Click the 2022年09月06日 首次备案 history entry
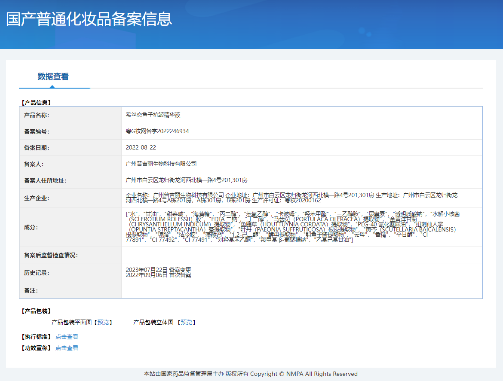 pos(158,275)
